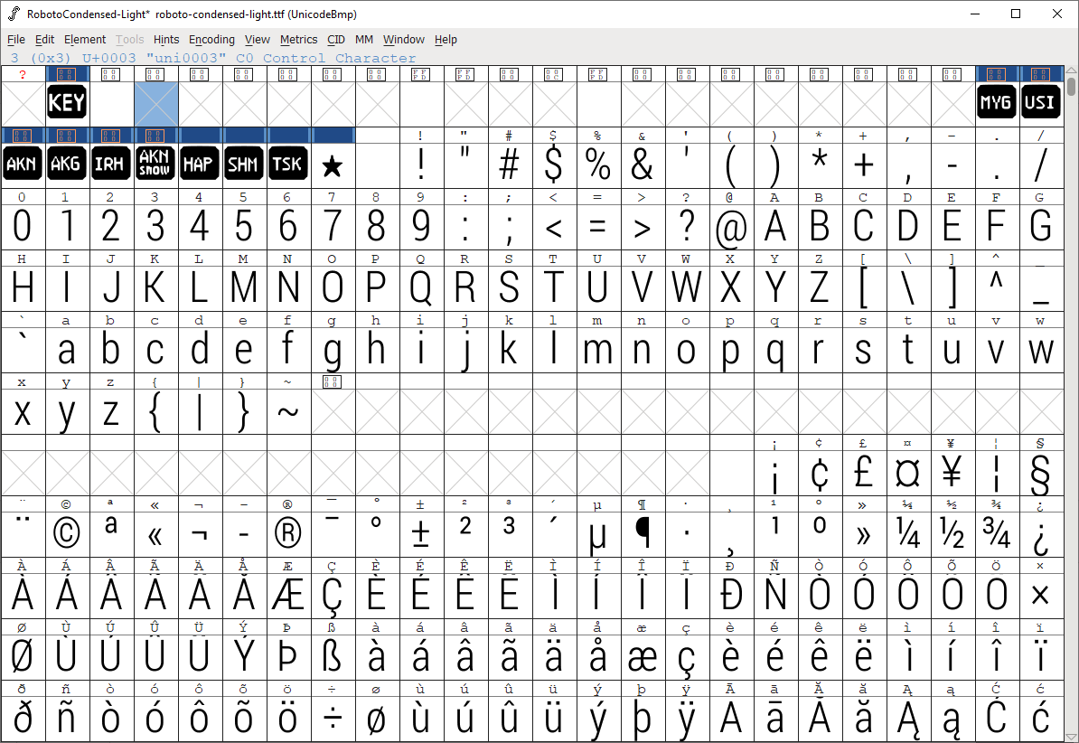The image size is (1079, 743).
Task: Select the capital A ogonek glyph
Action: 907,719
